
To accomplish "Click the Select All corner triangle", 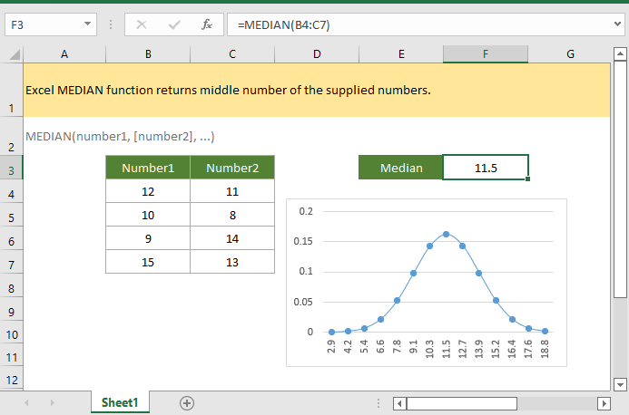I will [11, 54].
